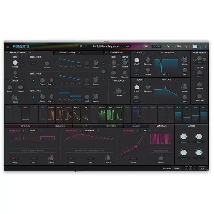Open the preset library browser icon

81,46
